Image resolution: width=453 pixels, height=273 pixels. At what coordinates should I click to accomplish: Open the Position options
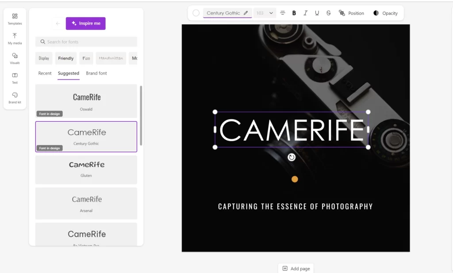click(351, 13)
